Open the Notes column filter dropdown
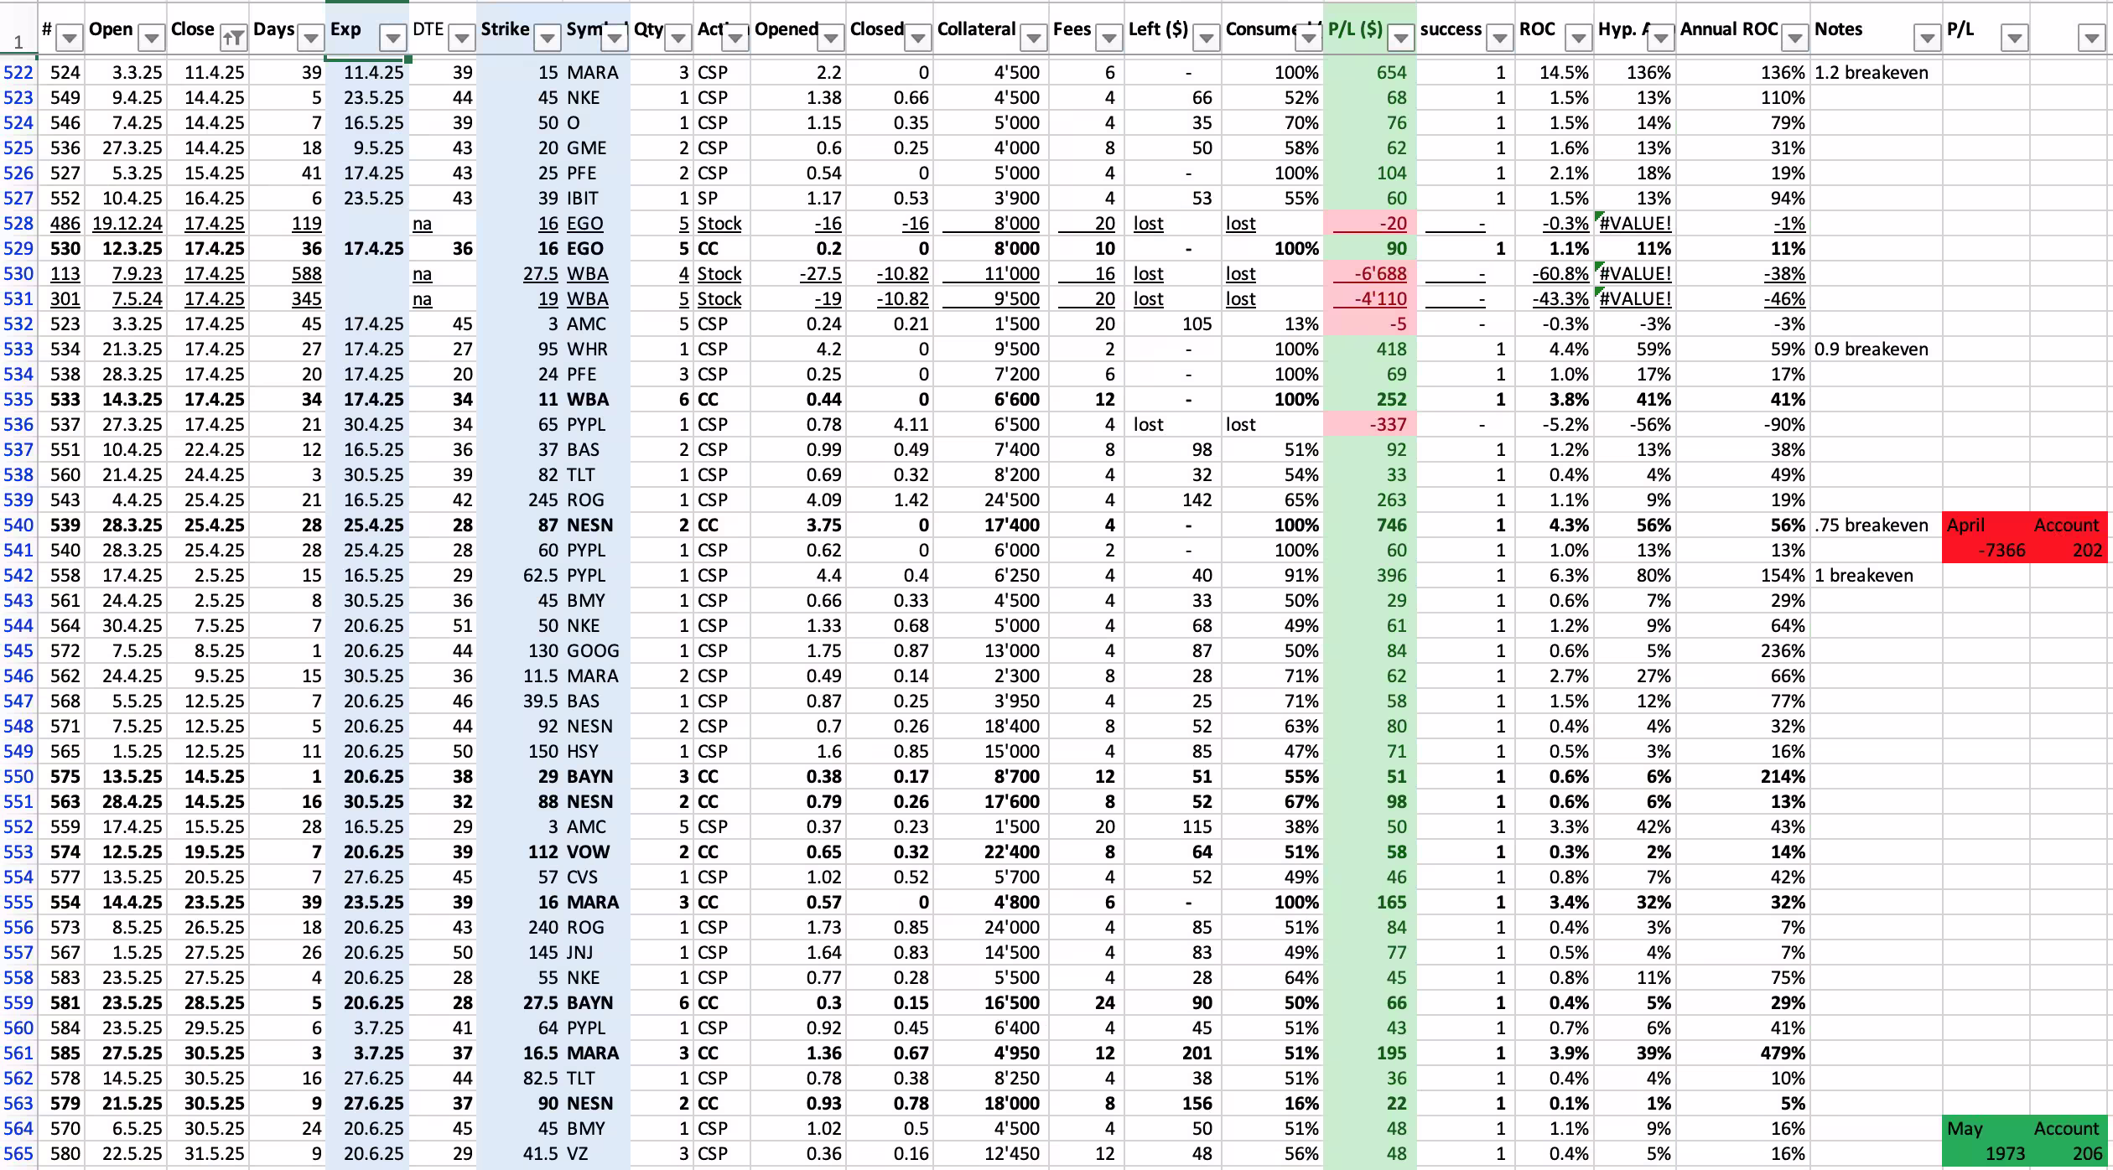Screen dimensions: 2113x1170 (1927, 38)
